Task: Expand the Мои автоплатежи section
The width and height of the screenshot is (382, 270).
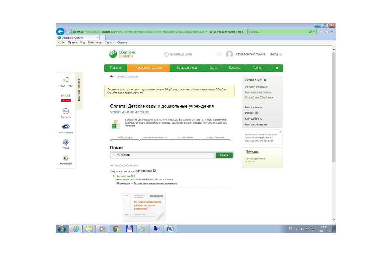Action: [x=256, y=125]
